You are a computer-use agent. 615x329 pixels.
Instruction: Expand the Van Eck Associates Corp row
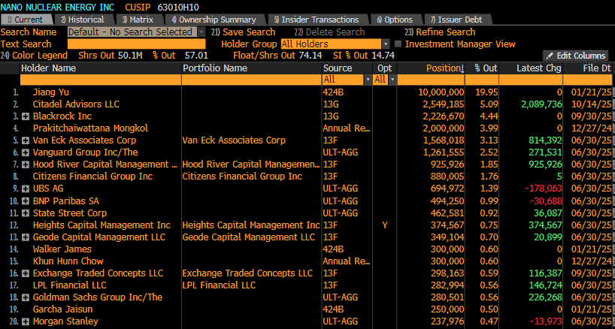26,140
